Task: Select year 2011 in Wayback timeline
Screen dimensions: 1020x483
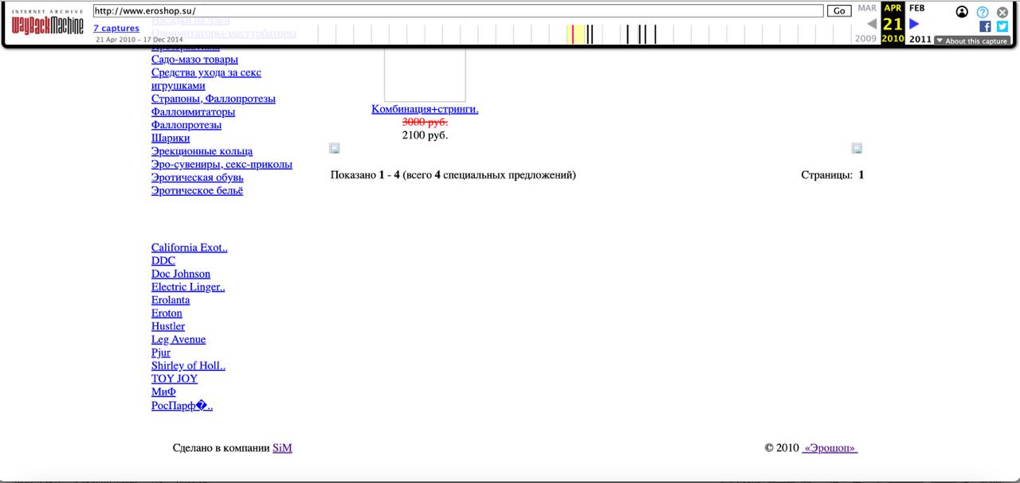Action: point(920,39)
